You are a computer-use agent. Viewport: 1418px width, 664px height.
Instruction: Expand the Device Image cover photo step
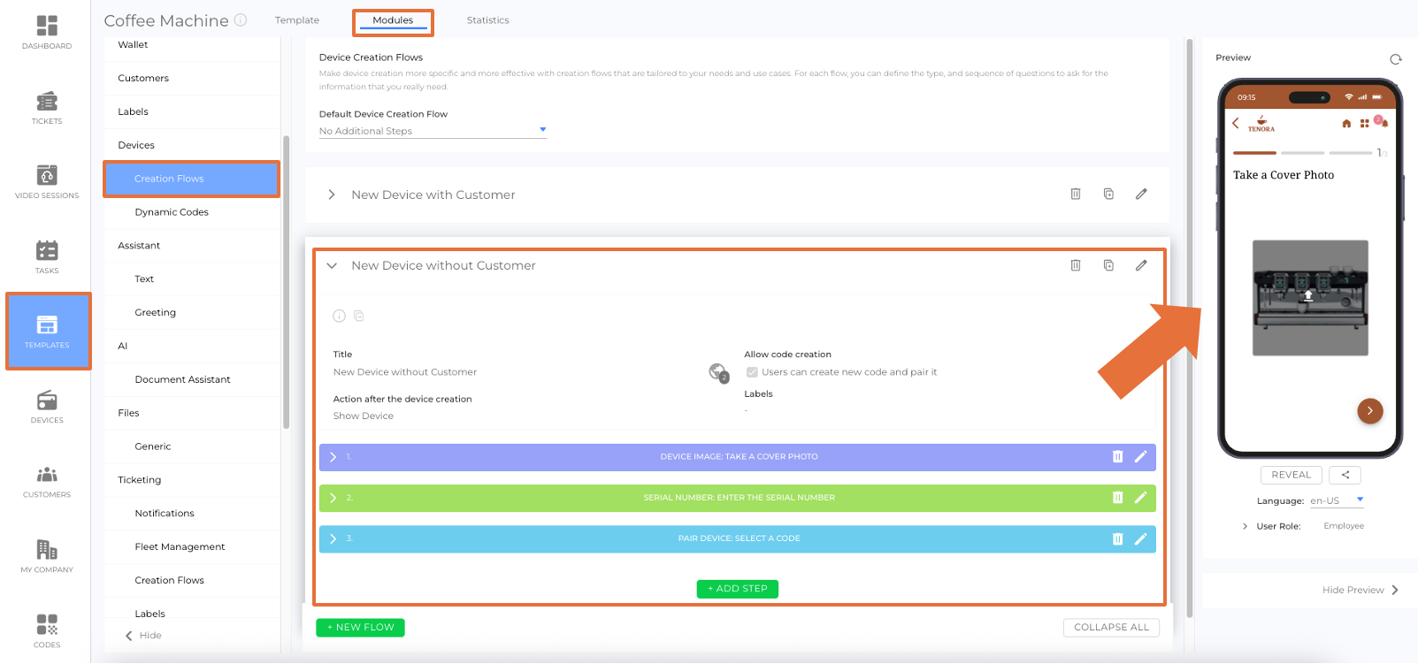pos(333,457)
